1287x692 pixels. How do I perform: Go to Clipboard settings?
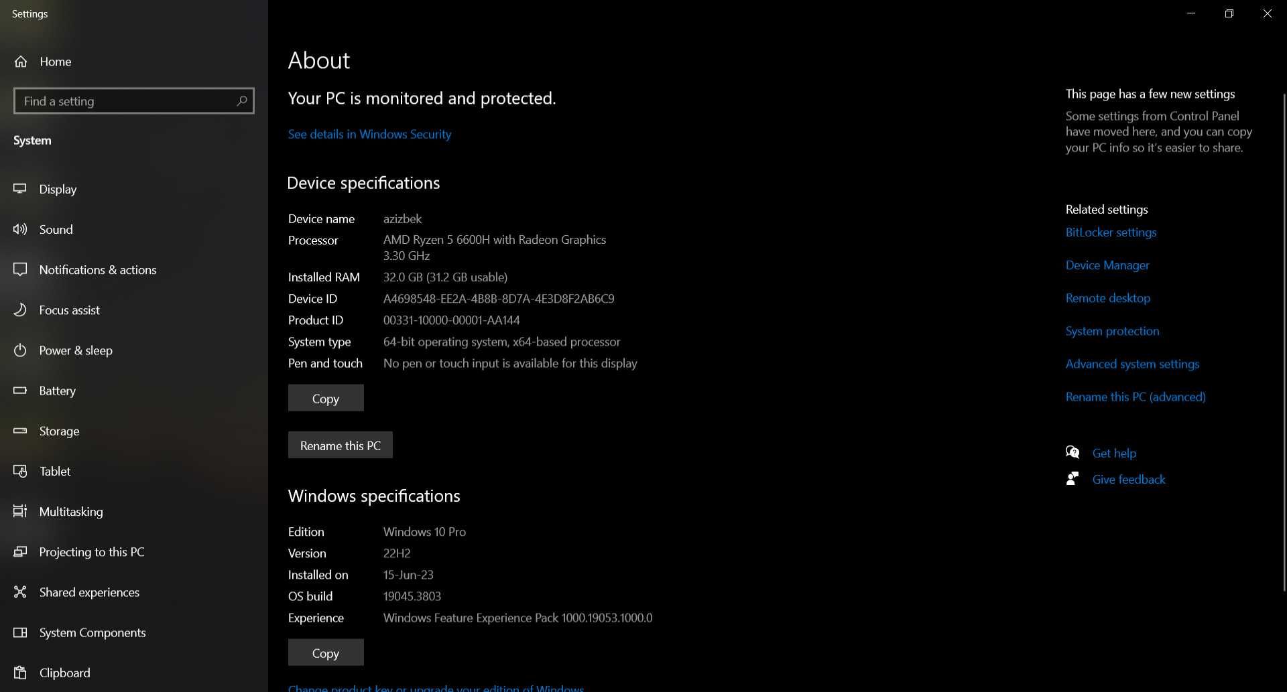pyautogui.click(x=134, y=673)
